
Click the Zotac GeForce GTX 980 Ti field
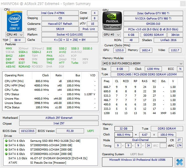click(153, 13)
